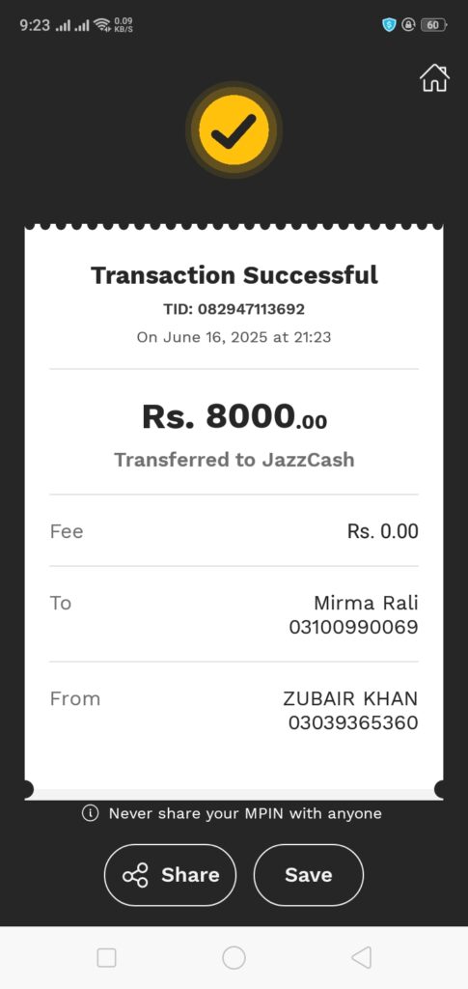The image size is (468, 989).
Task: Tap the Android home circle icon
Action: click(x=234, y=957)
